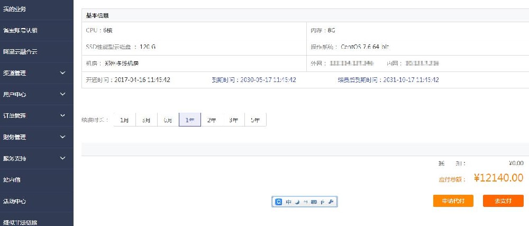Select the 3年 renewal duration
The image size is (529, 226).
(233, 120)
